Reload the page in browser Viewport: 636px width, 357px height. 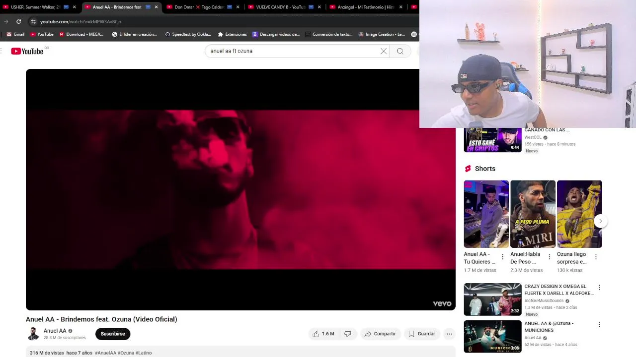(18, 21)
